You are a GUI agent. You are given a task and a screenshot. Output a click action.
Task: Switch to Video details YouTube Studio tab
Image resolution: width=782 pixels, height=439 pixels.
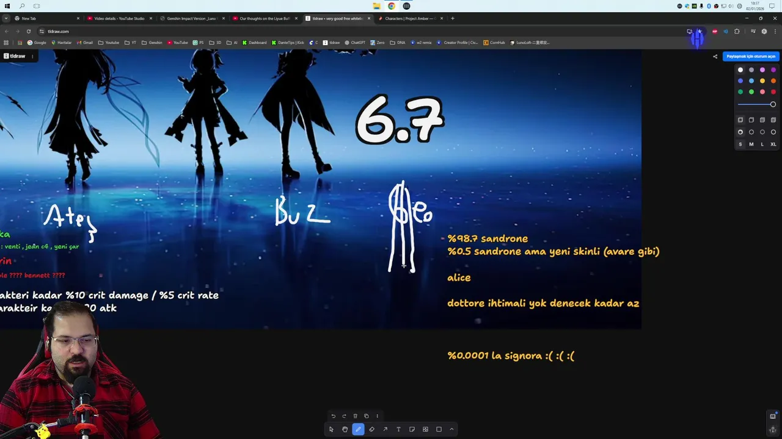[119, 18]
